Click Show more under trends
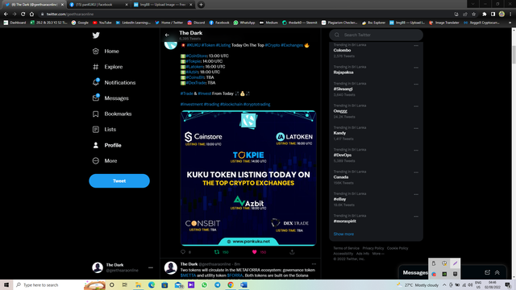Viewport: 516px width, 290px height. tap(343, 234)
